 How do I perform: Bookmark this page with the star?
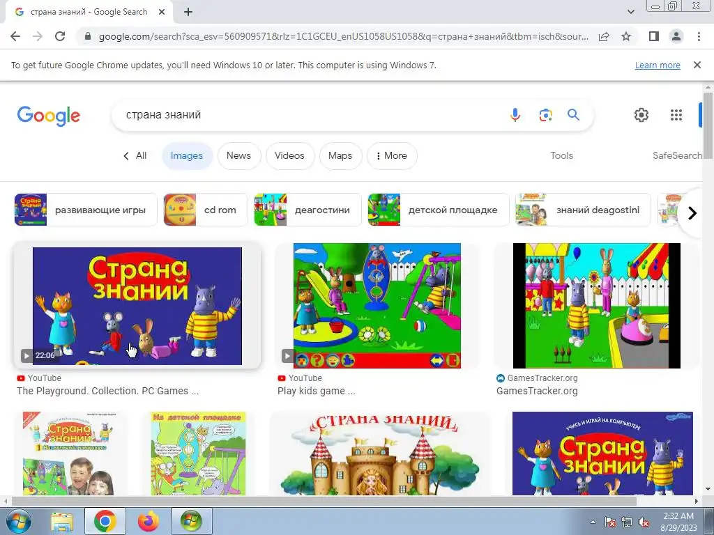[626, 36]
